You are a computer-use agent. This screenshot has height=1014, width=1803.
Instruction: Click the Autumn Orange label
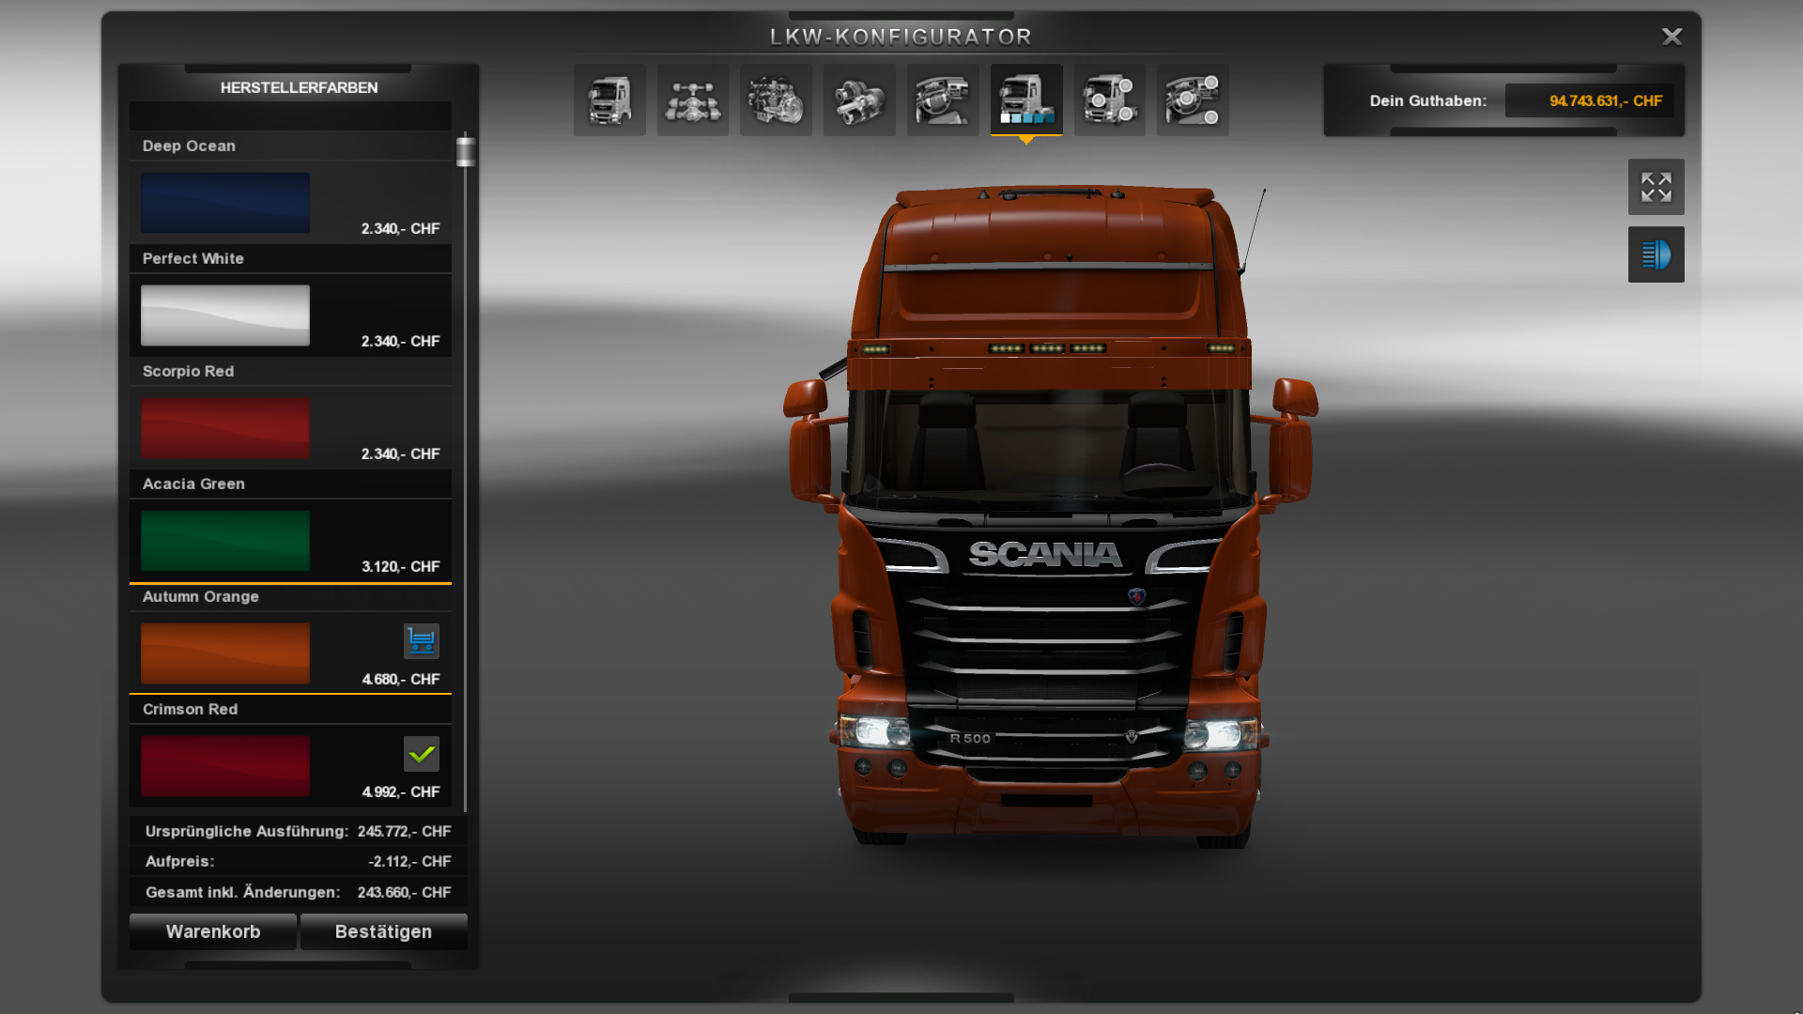click(200, 596)
